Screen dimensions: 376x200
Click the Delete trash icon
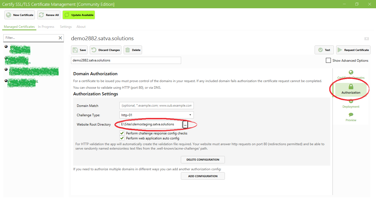(127, 50)
